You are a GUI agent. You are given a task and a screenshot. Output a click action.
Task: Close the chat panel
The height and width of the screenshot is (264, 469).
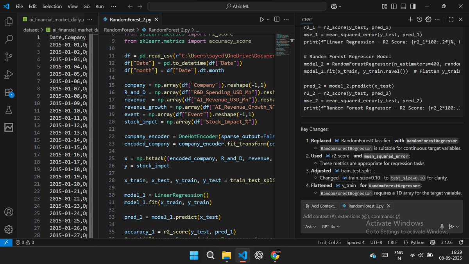click(x=460, y=19)
